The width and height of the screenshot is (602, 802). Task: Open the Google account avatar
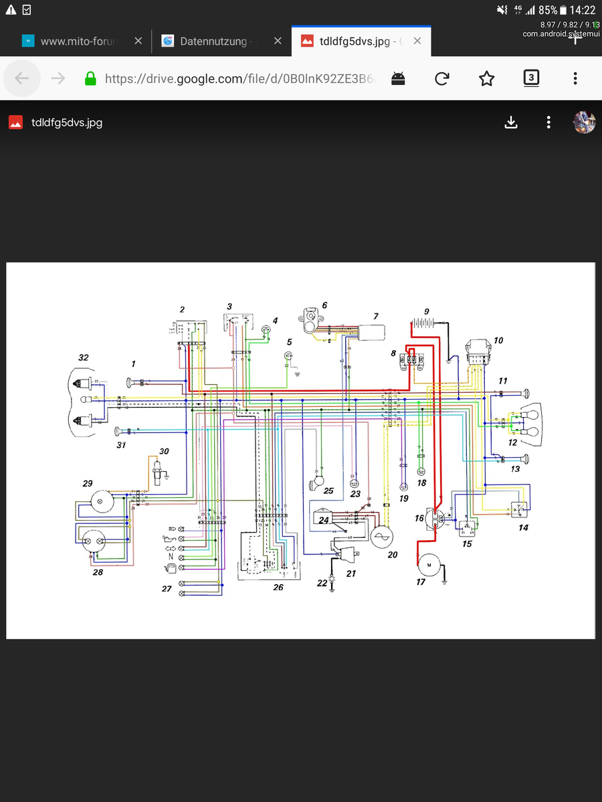tap(584, 122)
